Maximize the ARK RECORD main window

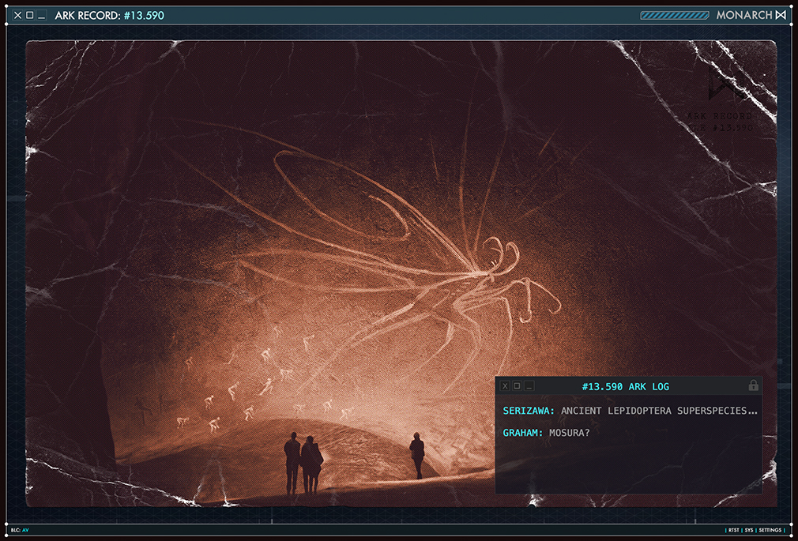(x=30, y=15)
